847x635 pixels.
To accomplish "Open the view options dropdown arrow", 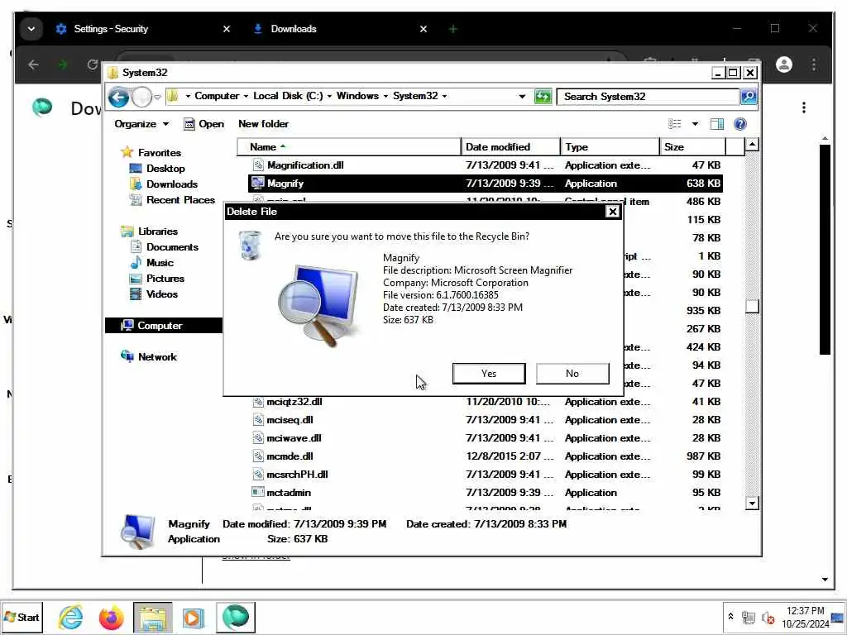I will pos(695,124).
